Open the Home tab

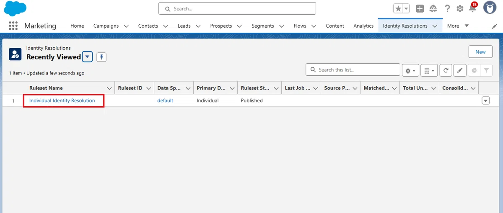(x=77, y=26)
